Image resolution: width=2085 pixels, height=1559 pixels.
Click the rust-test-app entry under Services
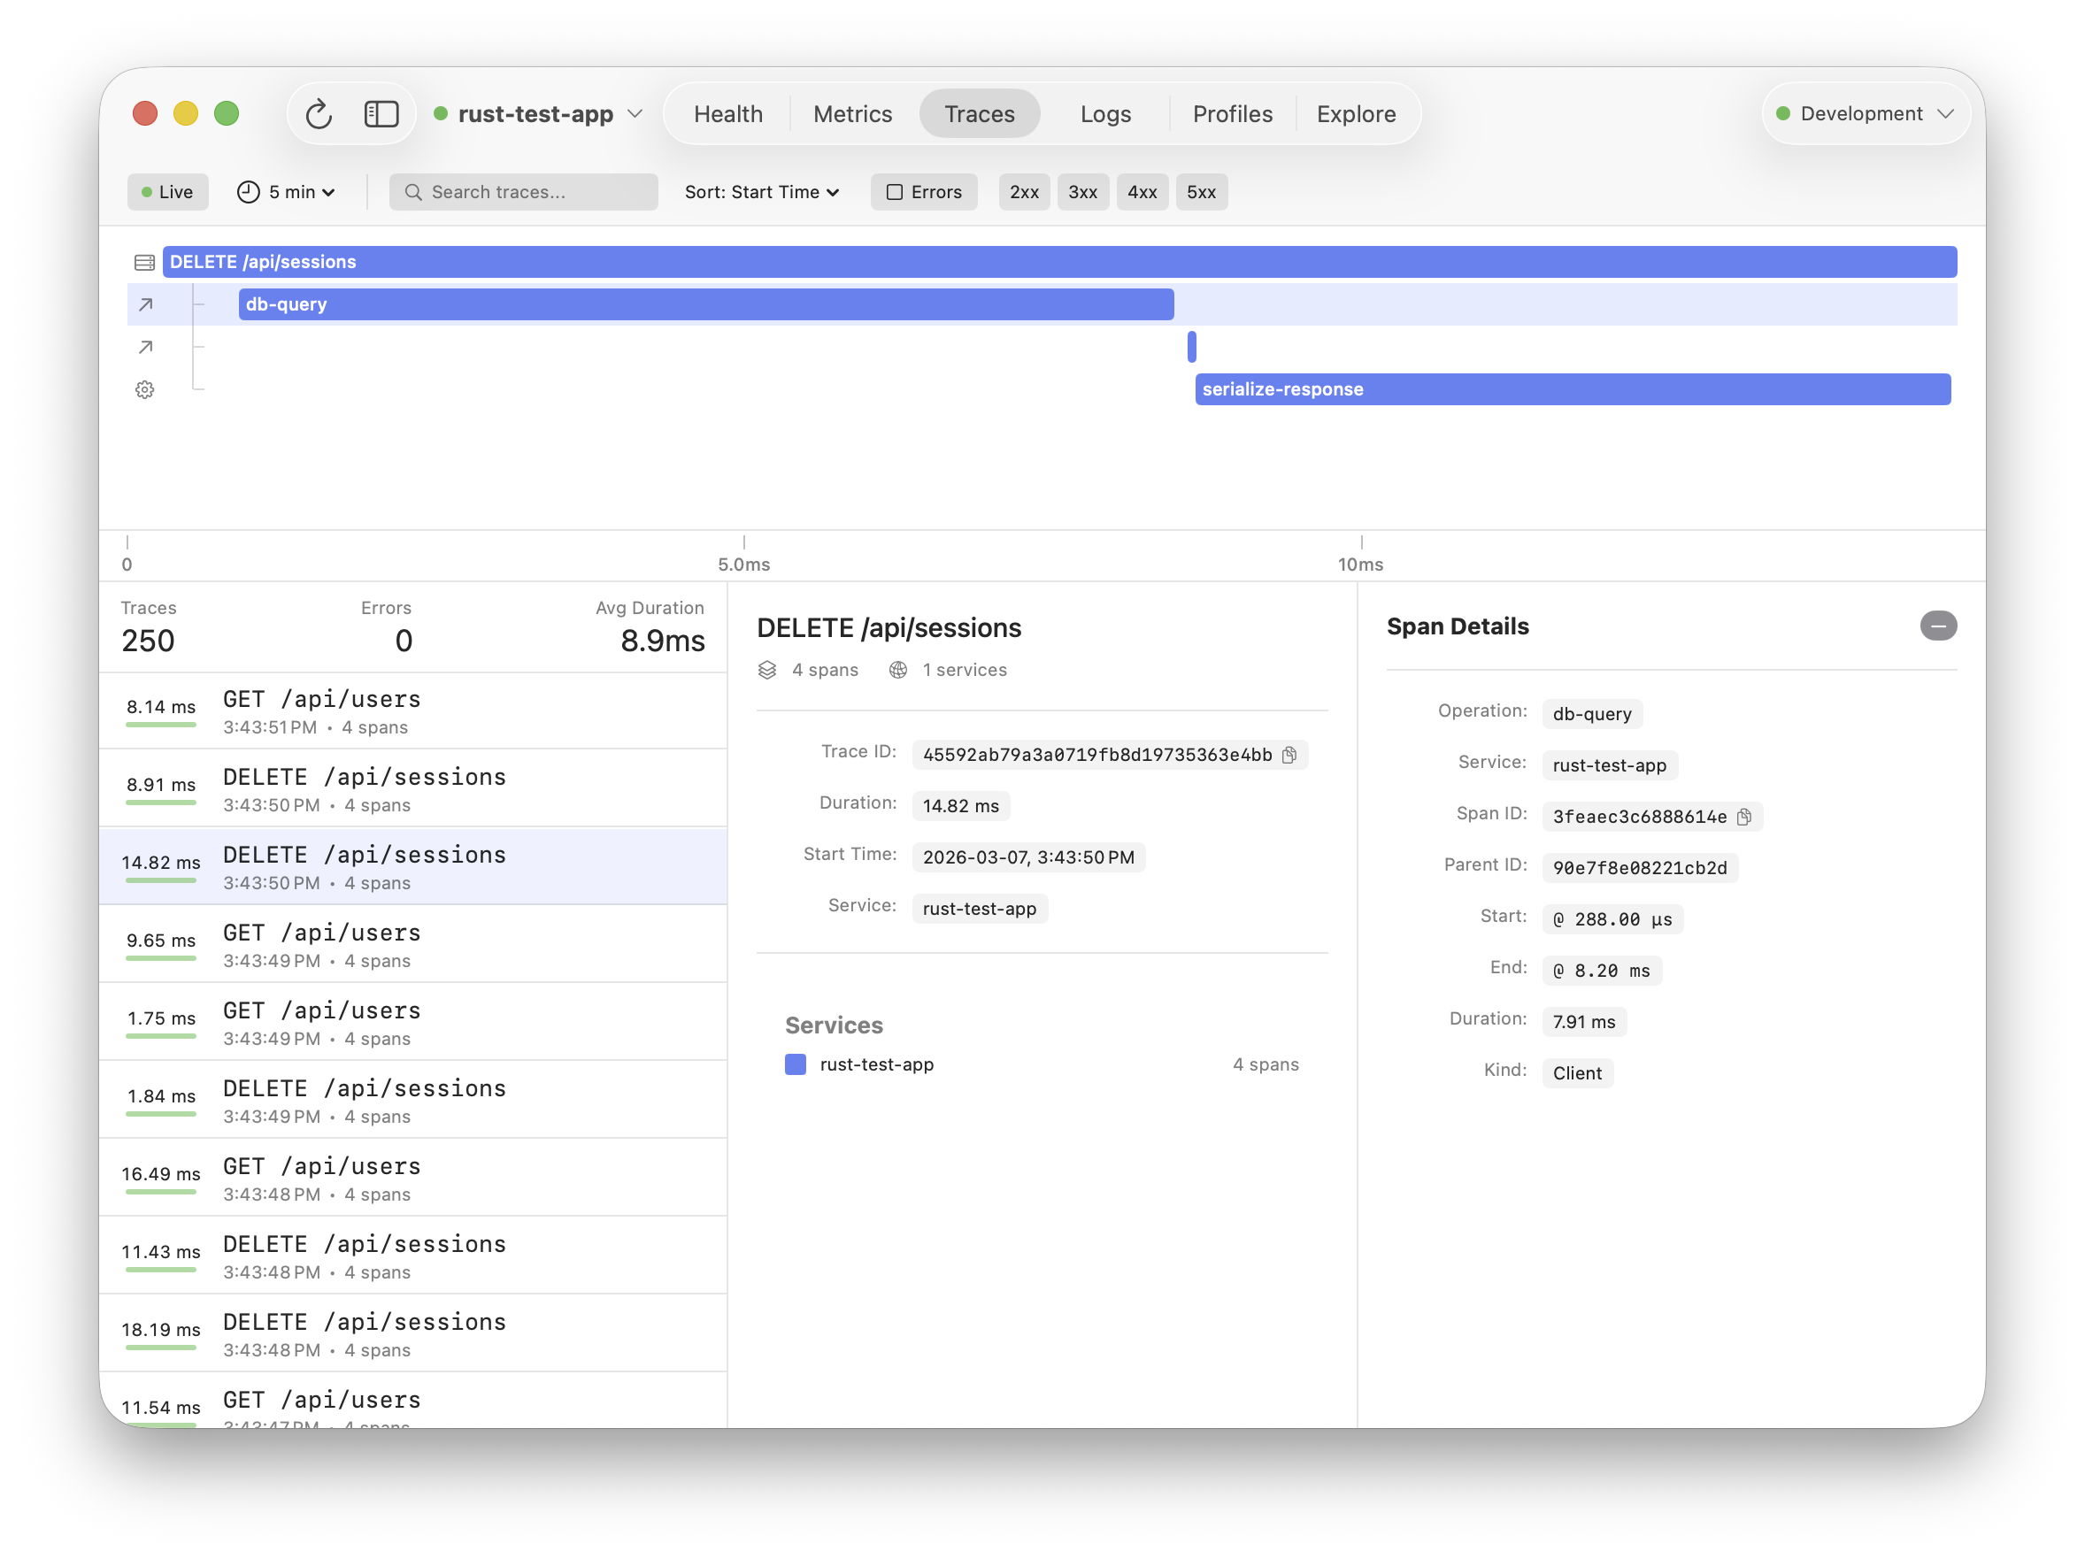[x=1042, y=1065]
